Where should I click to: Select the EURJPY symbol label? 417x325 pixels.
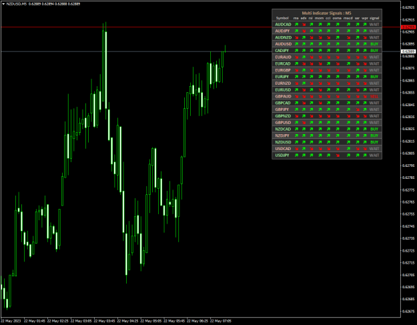(282, 77)
